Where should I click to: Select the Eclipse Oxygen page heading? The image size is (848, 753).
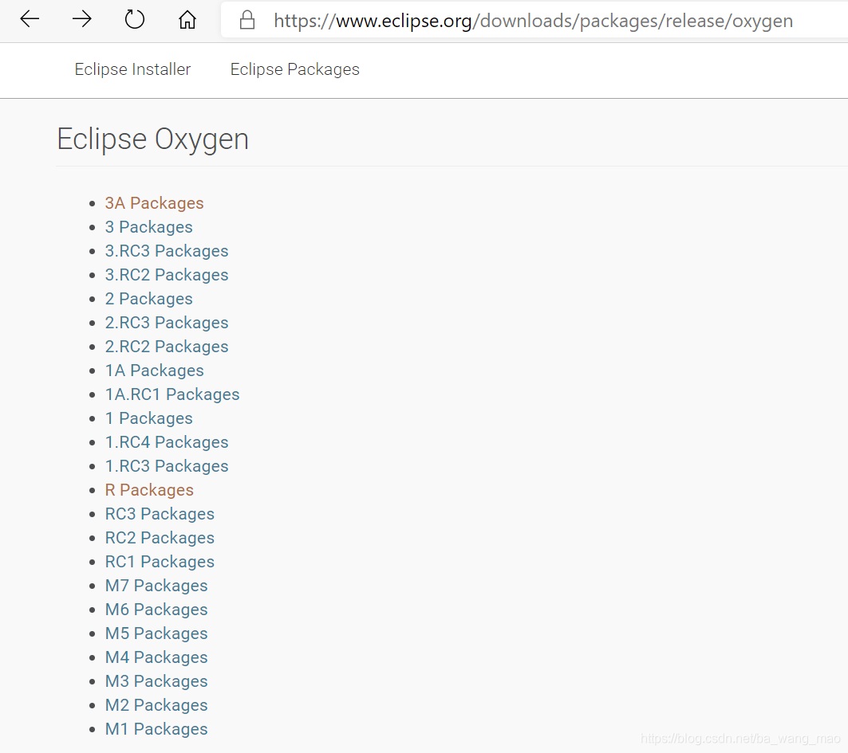[x=153, y=139]
